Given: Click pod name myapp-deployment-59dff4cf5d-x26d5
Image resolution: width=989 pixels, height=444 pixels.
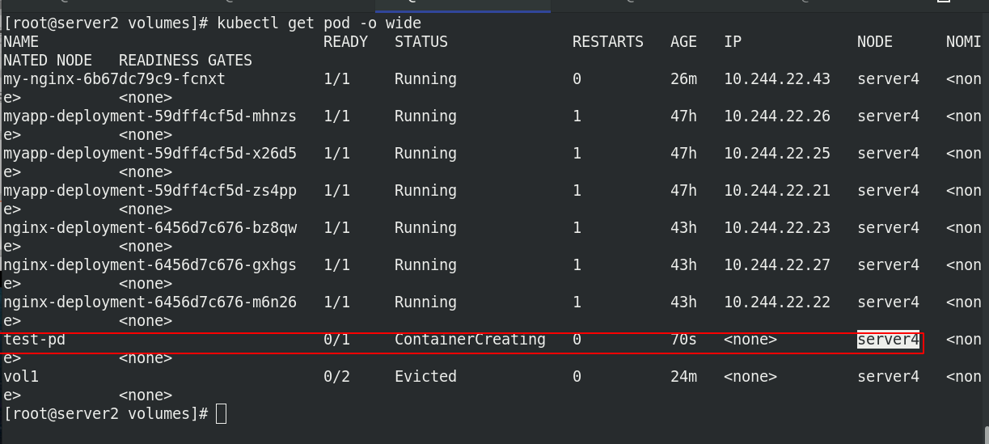Looking at the screenshot, I should tap(150, 154).
